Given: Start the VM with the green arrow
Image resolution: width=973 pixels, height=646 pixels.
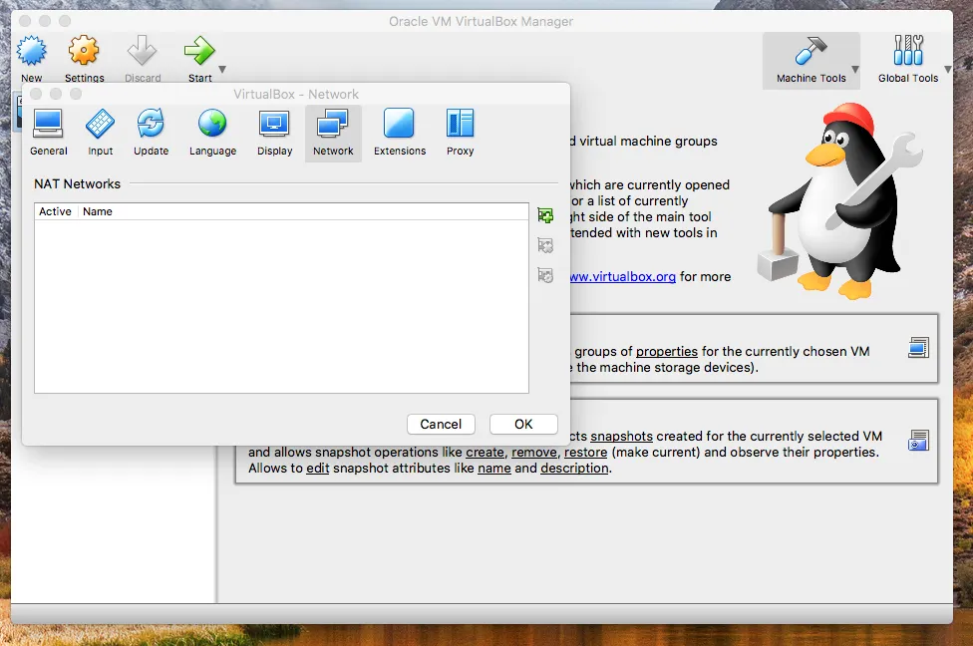Looking at the screenshot, I should (x=199, y=51).
